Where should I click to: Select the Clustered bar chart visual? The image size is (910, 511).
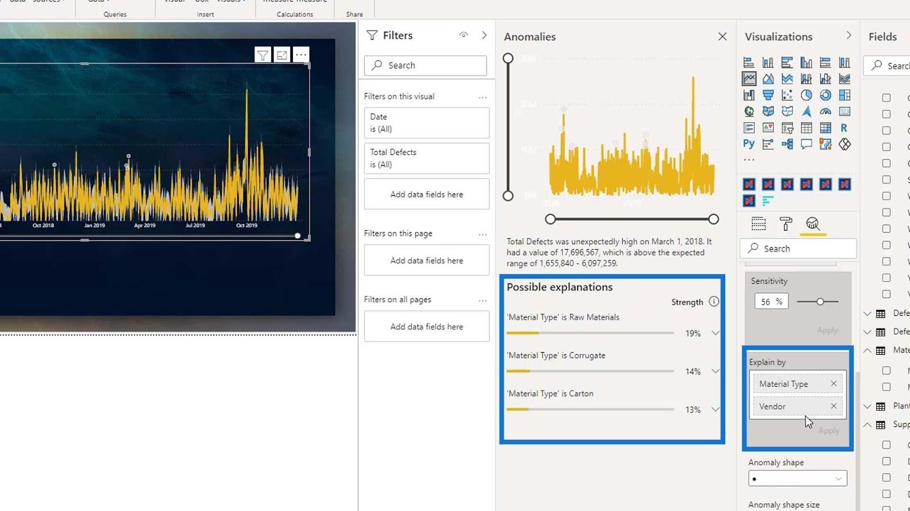click(x=787, y=62)
